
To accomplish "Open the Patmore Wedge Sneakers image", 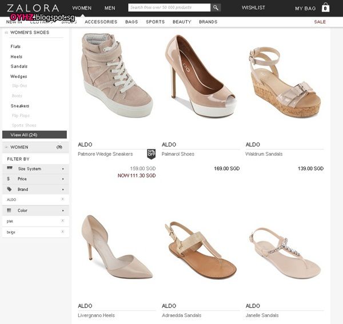I will click(x=117, y=75).
